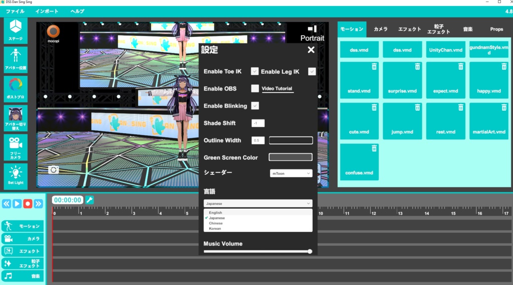Delete happy.vmd using its trash icon
The width and height of the screenshot is (513, 285).
[x=504, y=67]
